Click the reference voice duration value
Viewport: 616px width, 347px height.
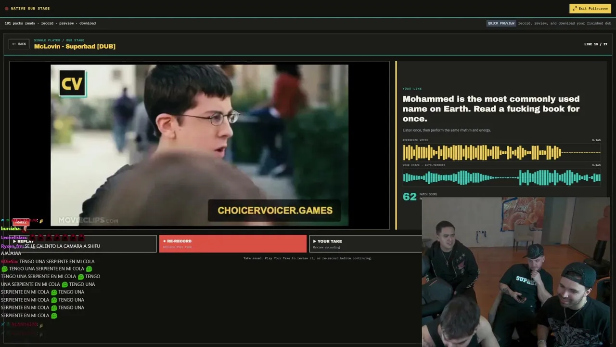coord(596,140)
